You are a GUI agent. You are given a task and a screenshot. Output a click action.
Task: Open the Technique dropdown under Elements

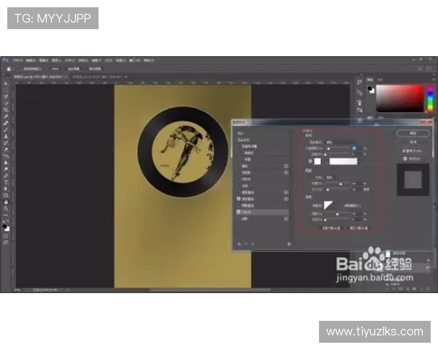pyautogui.click(x=332, y=177)
